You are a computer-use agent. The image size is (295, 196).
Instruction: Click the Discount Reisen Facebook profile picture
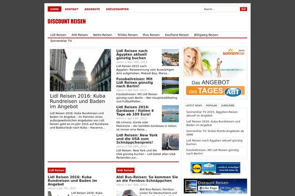coord(191,186)
